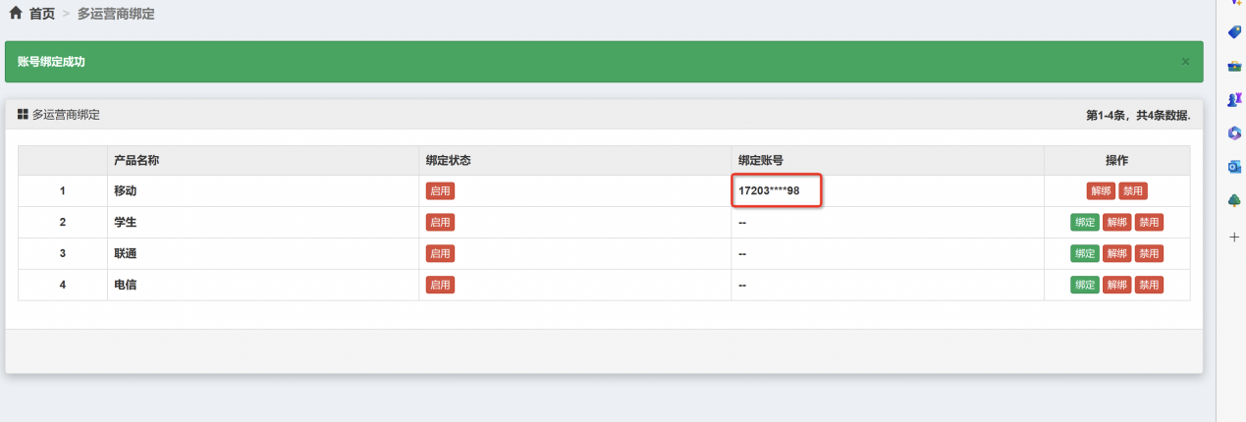This screenshot has width=1246, height=422.
Task: Click the plus icon to add sidebar app
Action: click(1234, 237)
